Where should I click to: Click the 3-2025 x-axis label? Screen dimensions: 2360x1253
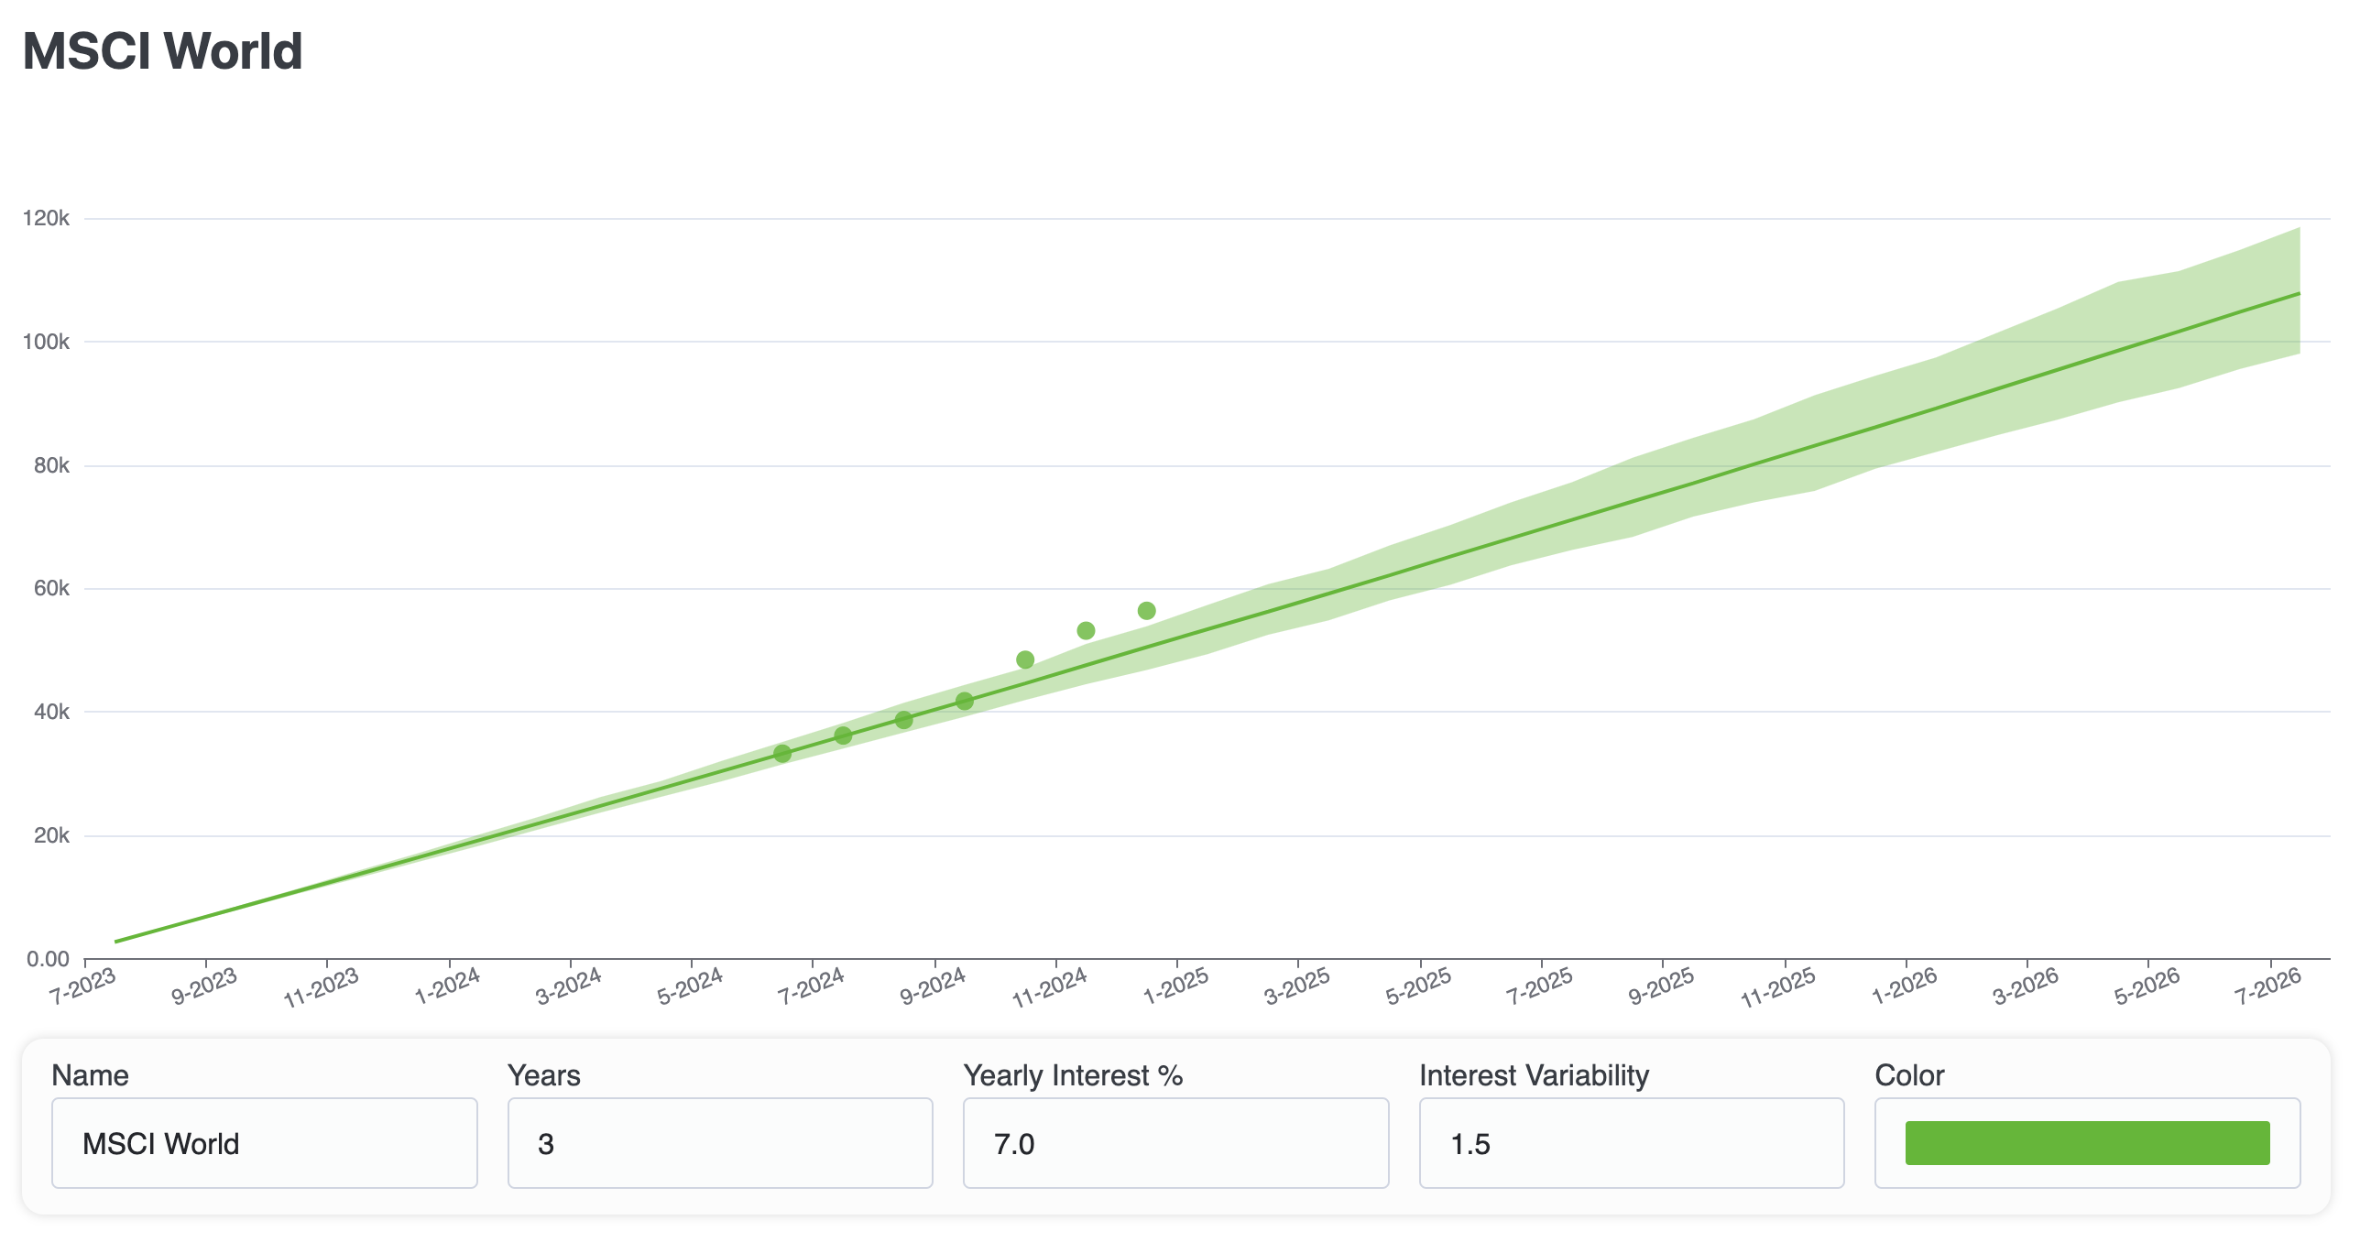1296,986
